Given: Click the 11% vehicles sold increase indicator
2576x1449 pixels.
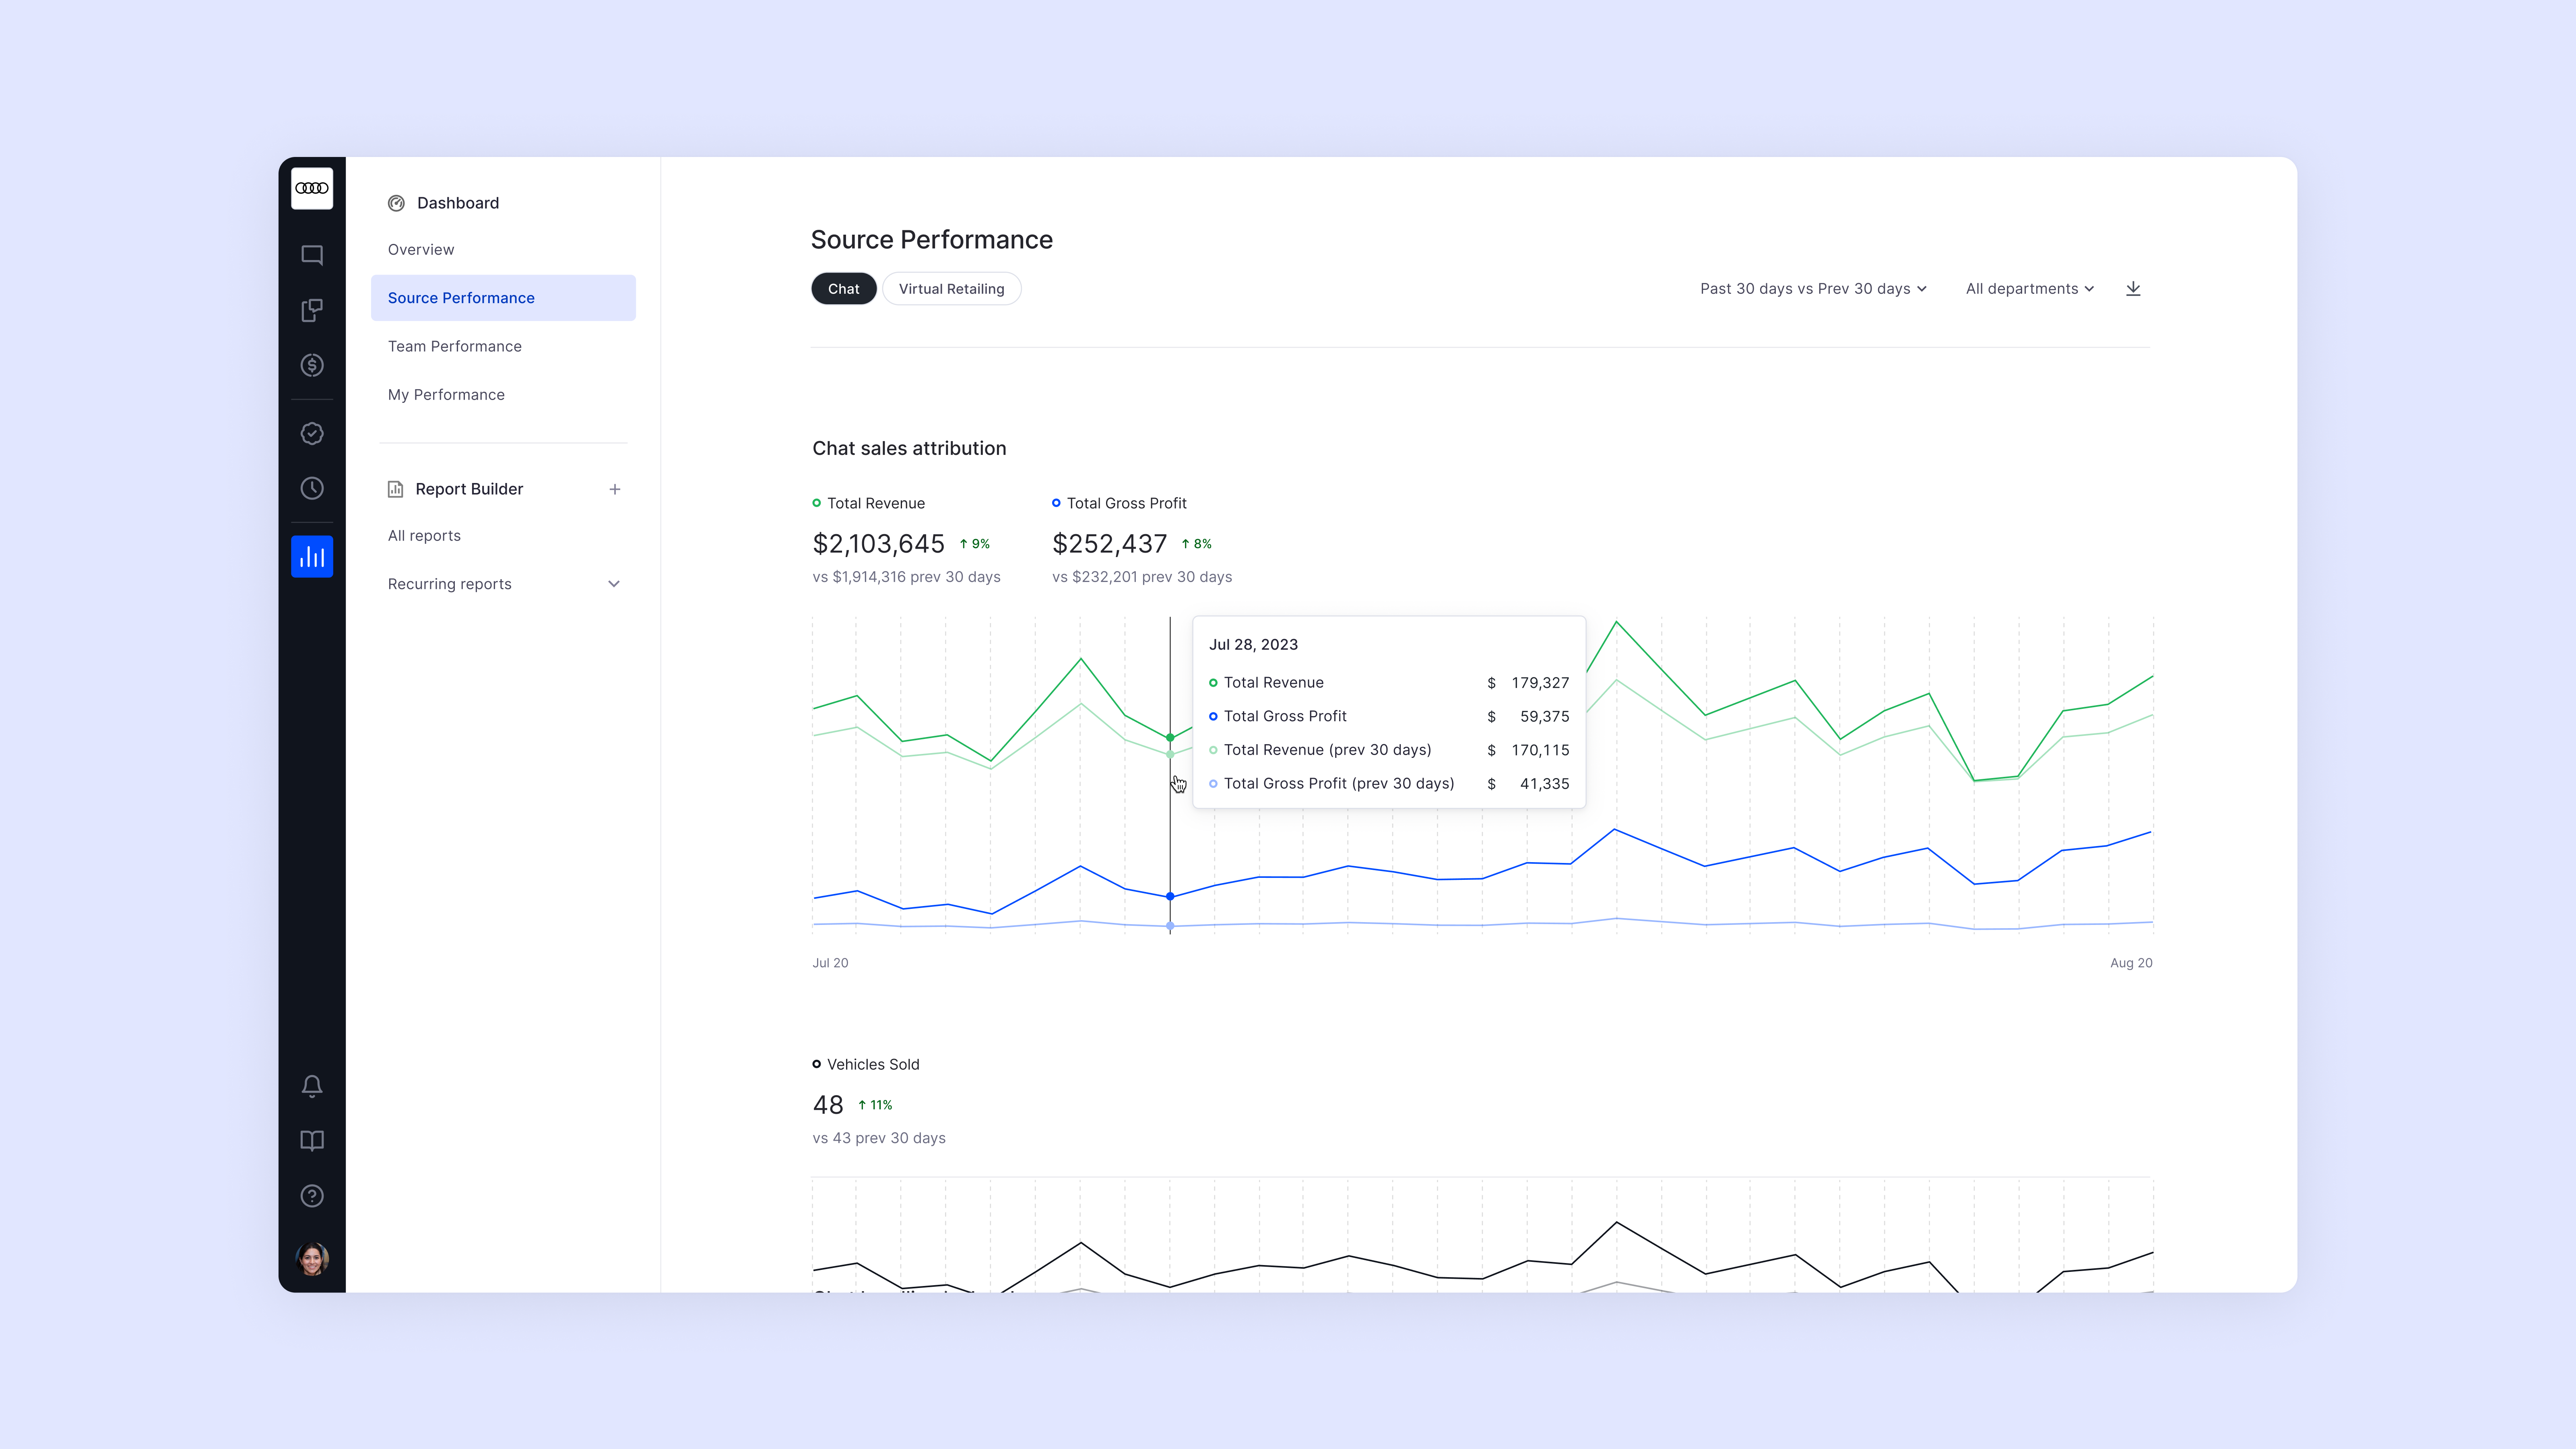Looking at the screenshot, I should pyautogui.click(x=875, y=1105).
